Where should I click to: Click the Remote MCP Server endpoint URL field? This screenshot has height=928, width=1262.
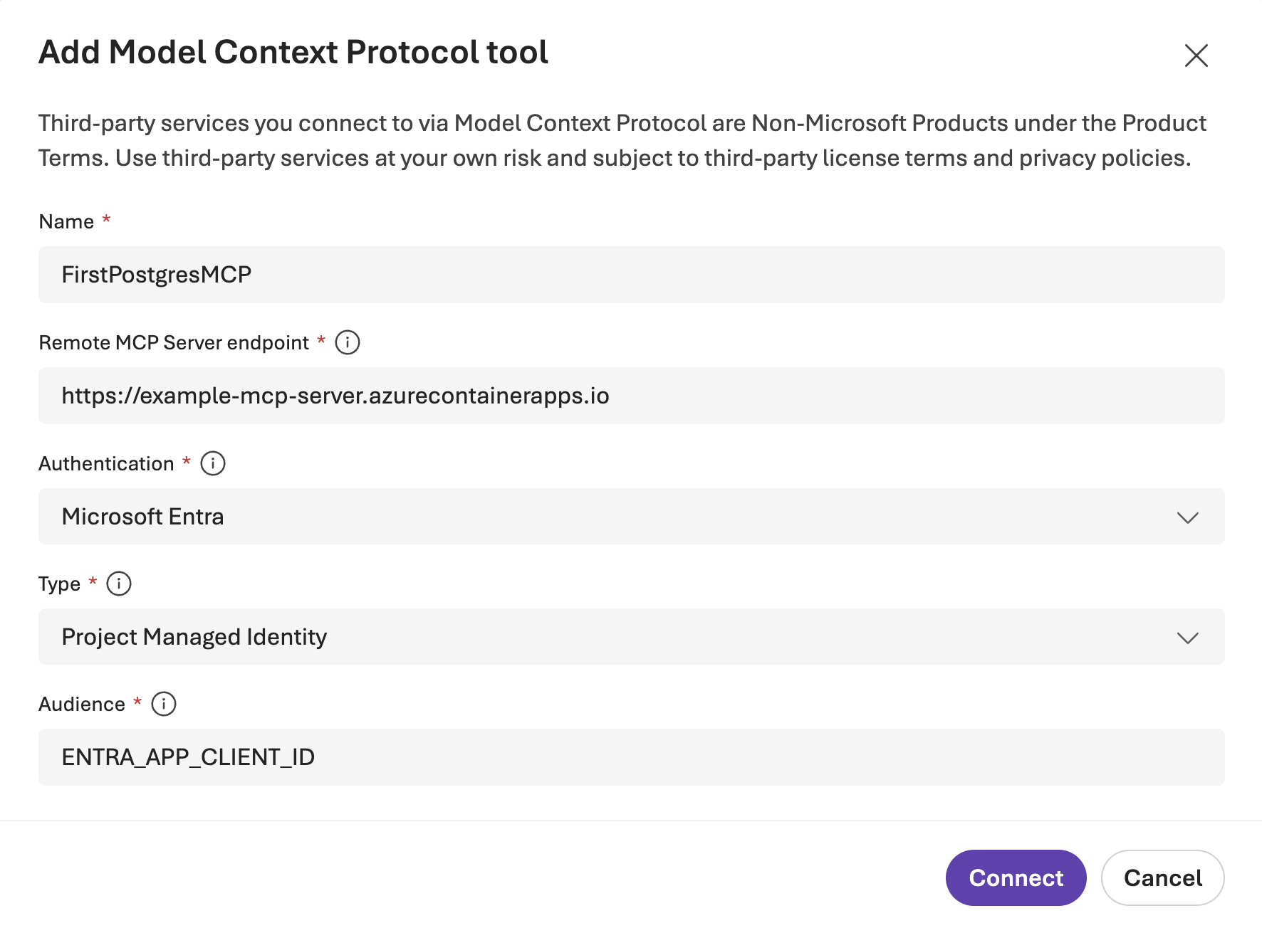pos(631,396)
